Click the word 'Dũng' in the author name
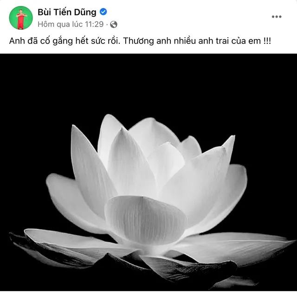Viewport: 297px width, 292px height. tap(85, 13)
